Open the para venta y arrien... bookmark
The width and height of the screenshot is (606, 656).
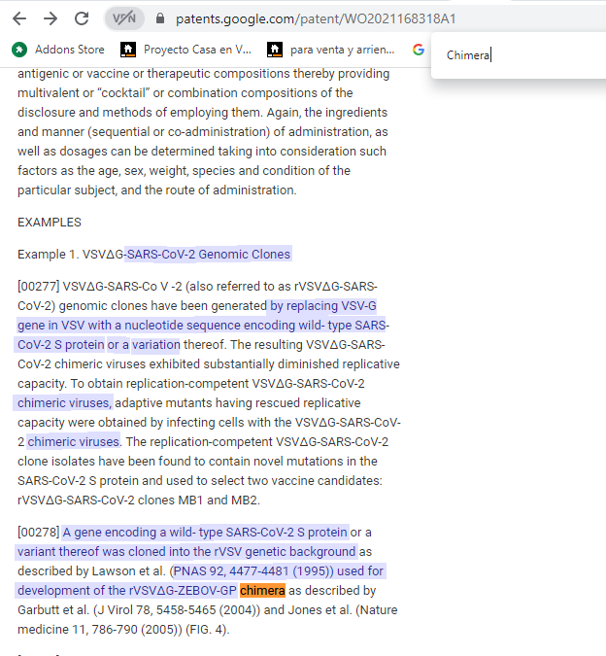click(x=331, y=49)
